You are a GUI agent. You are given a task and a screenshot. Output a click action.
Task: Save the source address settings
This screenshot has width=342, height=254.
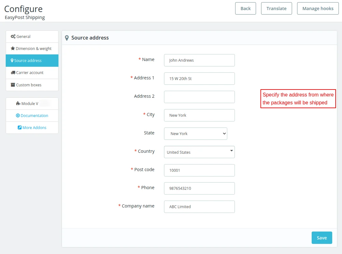[321, 238]
